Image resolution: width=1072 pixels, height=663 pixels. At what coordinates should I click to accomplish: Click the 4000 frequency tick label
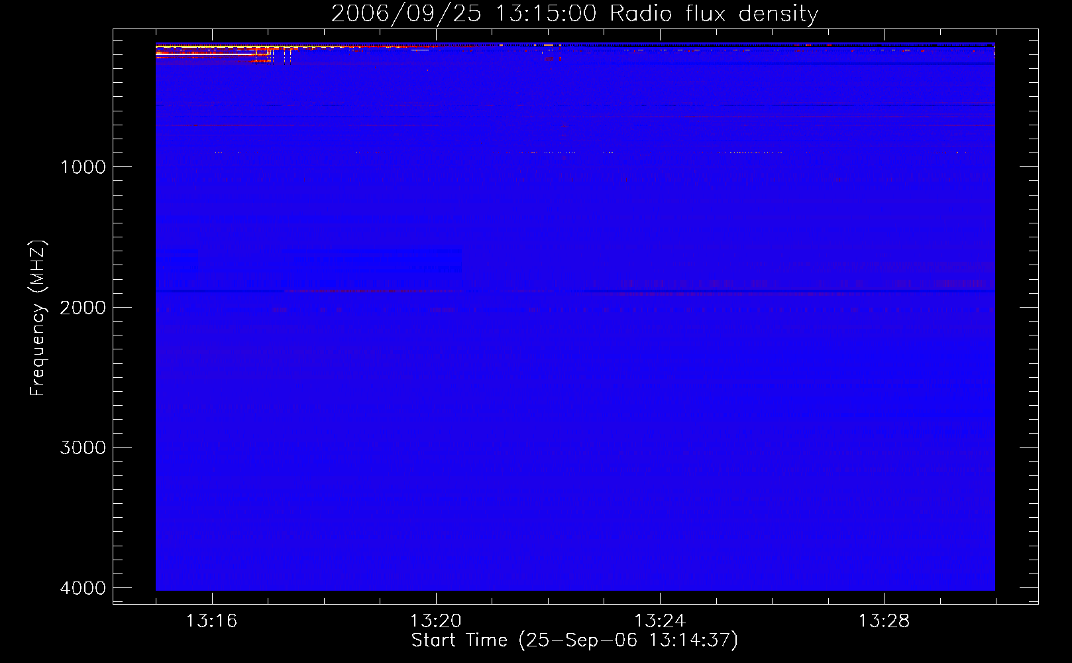83,588
